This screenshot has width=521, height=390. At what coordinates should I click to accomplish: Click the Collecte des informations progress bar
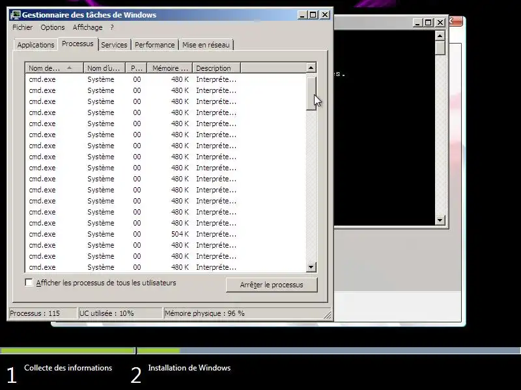coord(68,350)
